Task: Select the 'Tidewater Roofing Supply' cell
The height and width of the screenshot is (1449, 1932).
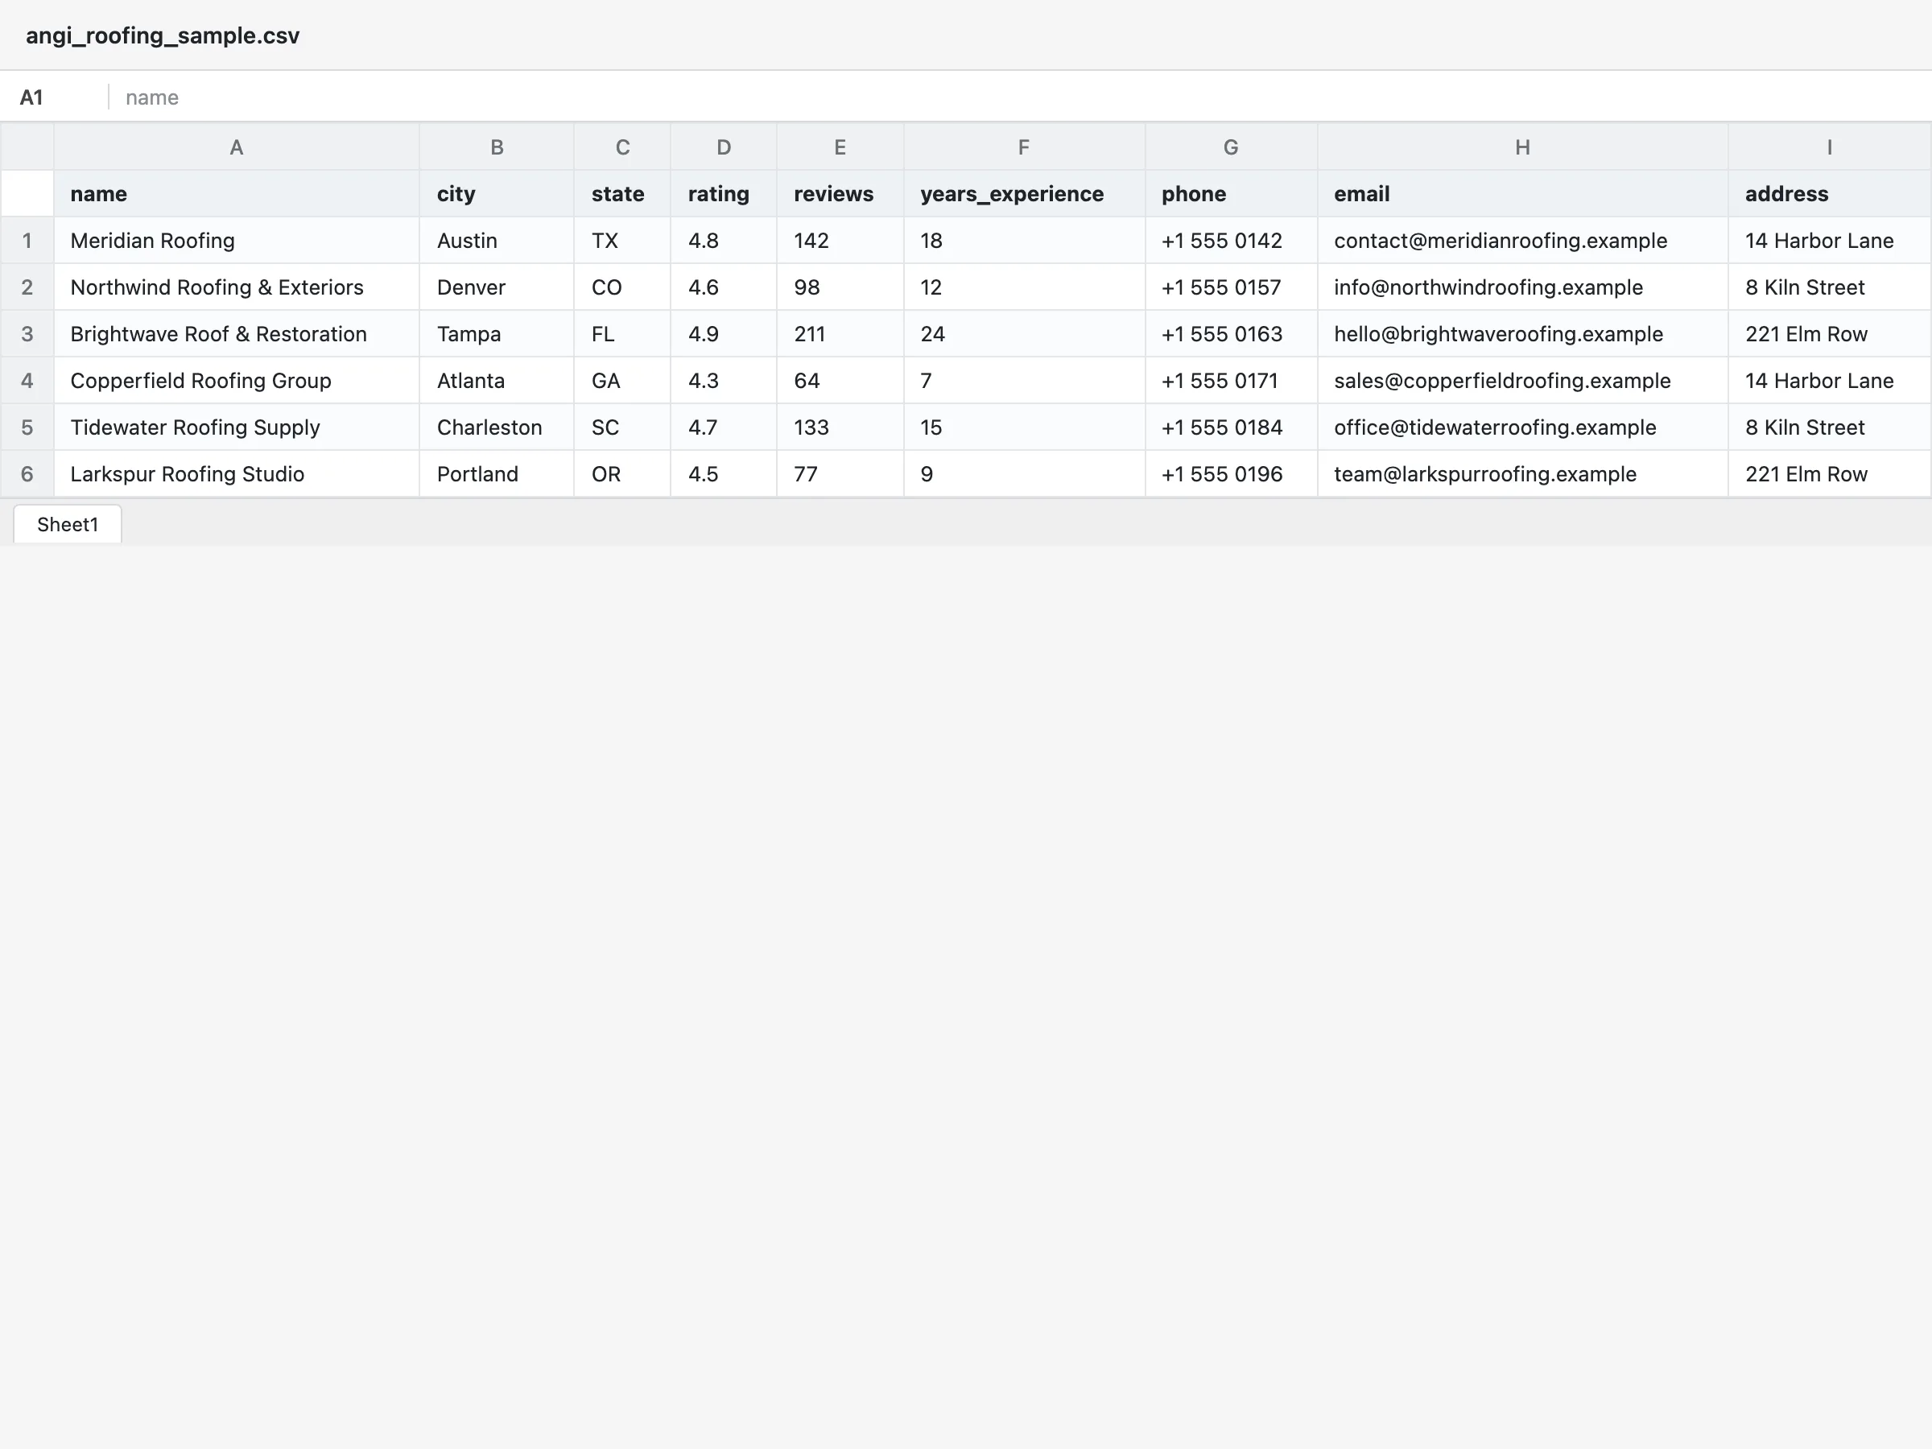Action: 236,427
